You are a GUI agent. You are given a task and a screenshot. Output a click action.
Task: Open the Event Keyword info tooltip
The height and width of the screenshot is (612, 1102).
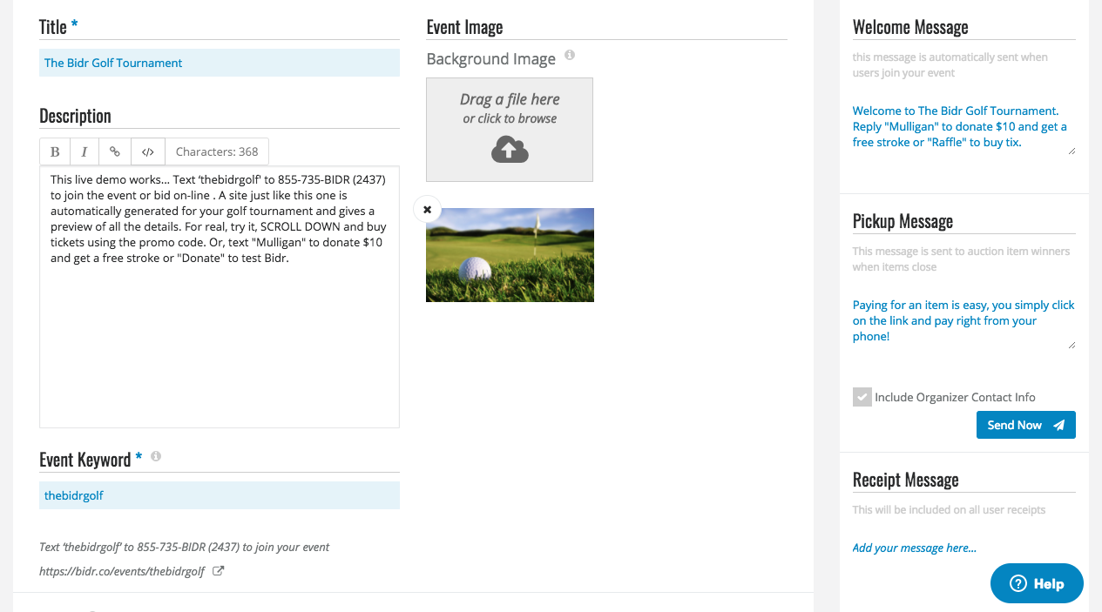pos(155,455)
